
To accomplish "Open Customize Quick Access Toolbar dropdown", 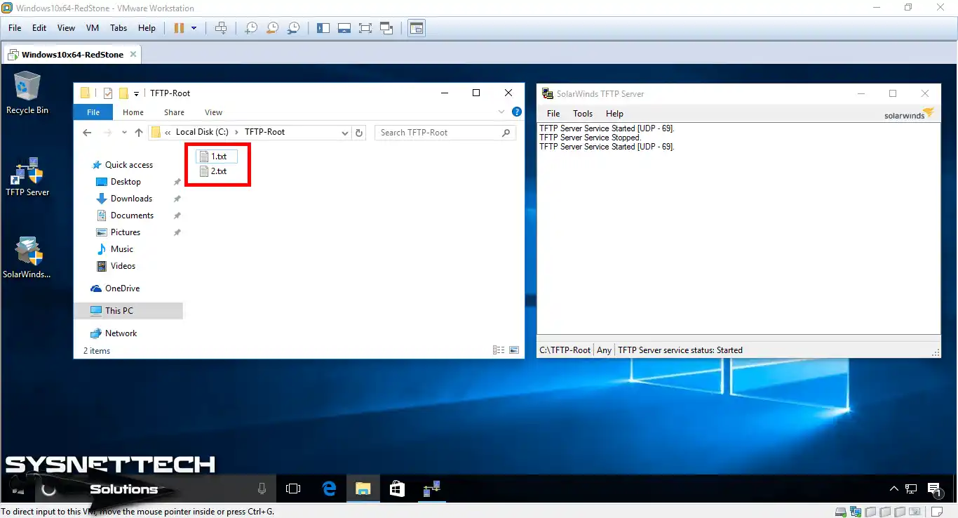I will click(x=137, y=93).
